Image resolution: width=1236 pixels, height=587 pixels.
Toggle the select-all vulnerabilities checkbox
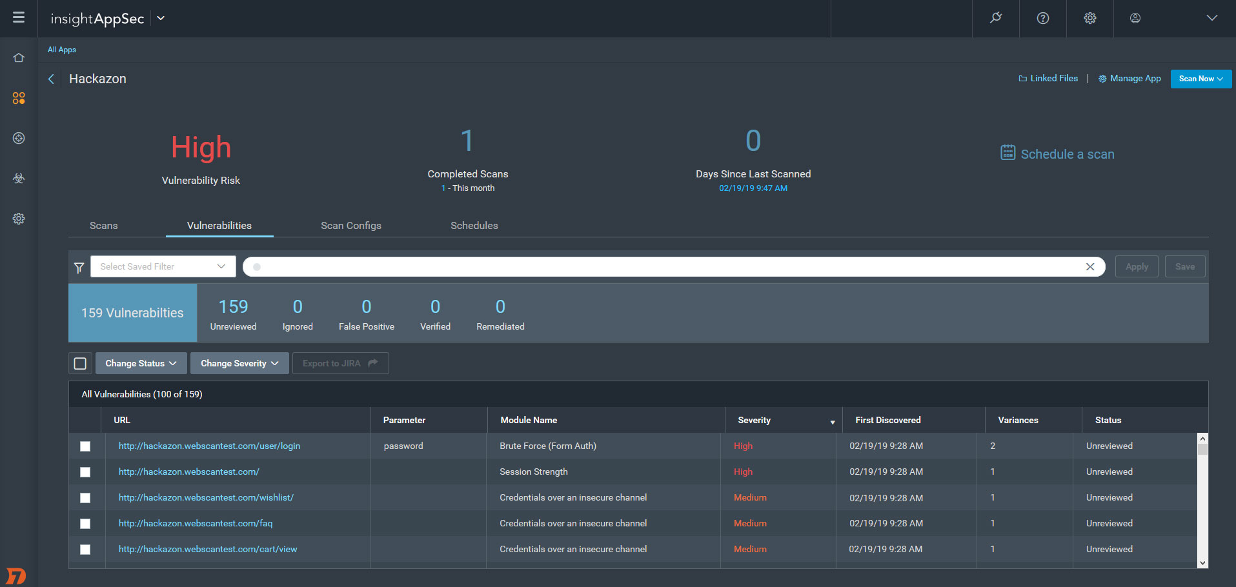[80, 363]
